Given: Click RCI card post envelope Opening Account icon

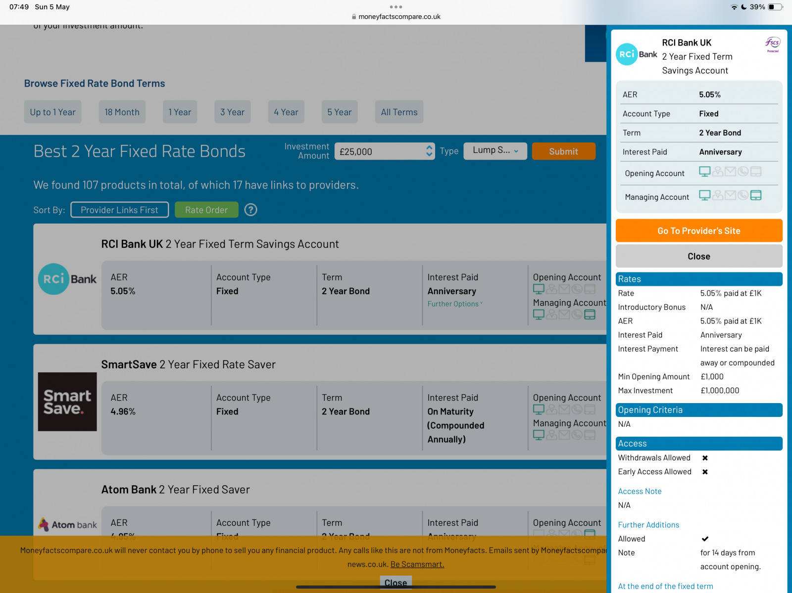Looking at the screenshot, I should pos(564,289).
